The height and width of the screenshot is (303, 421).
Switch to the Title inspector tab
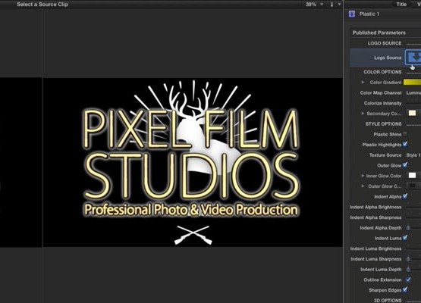(401, 4)
